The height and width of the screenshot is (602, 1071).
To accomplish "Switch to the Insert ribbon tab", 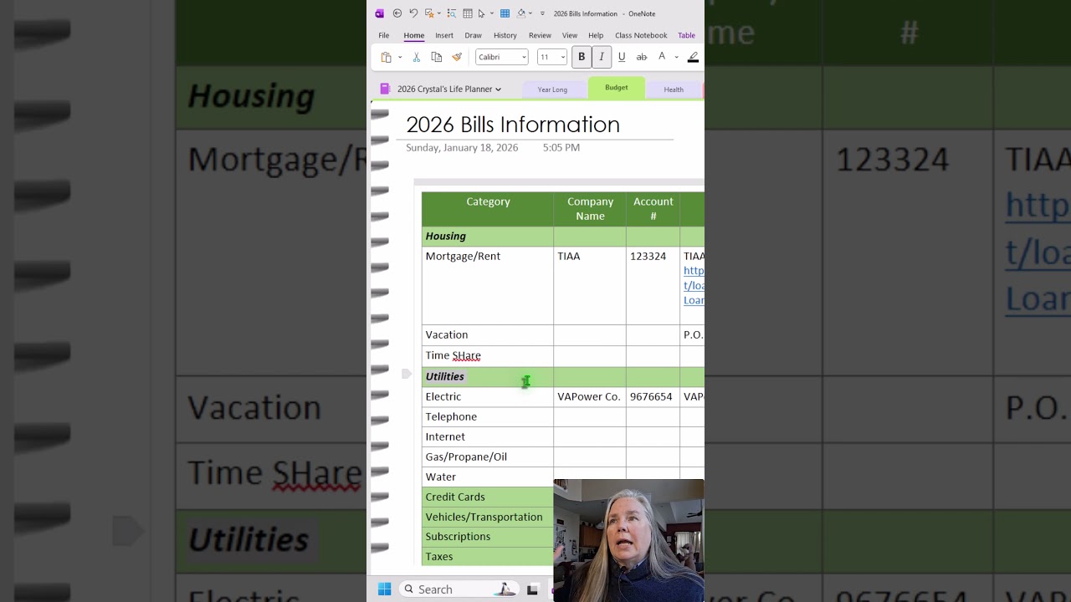I will point(444,35).
